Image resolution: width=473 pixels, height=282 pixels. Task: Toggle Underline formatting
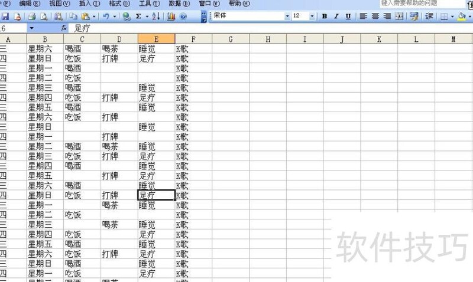(348, 17)
